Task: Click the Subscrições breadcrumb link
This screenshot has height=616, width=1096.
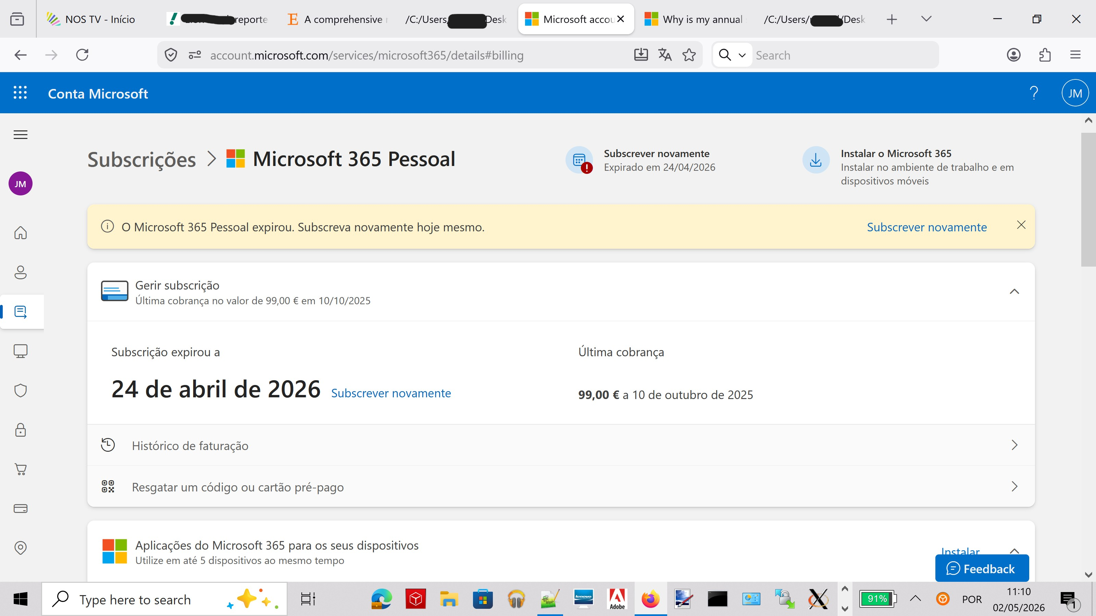Action: tap(142, 159)
